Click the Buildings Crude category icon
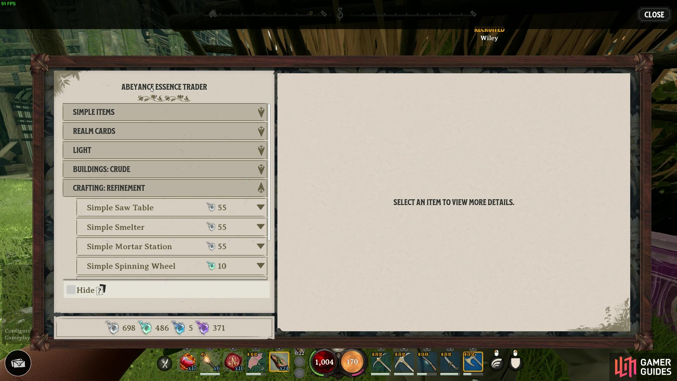The height and width of the screenshot is (381, 677). click(x=260, y=169)
